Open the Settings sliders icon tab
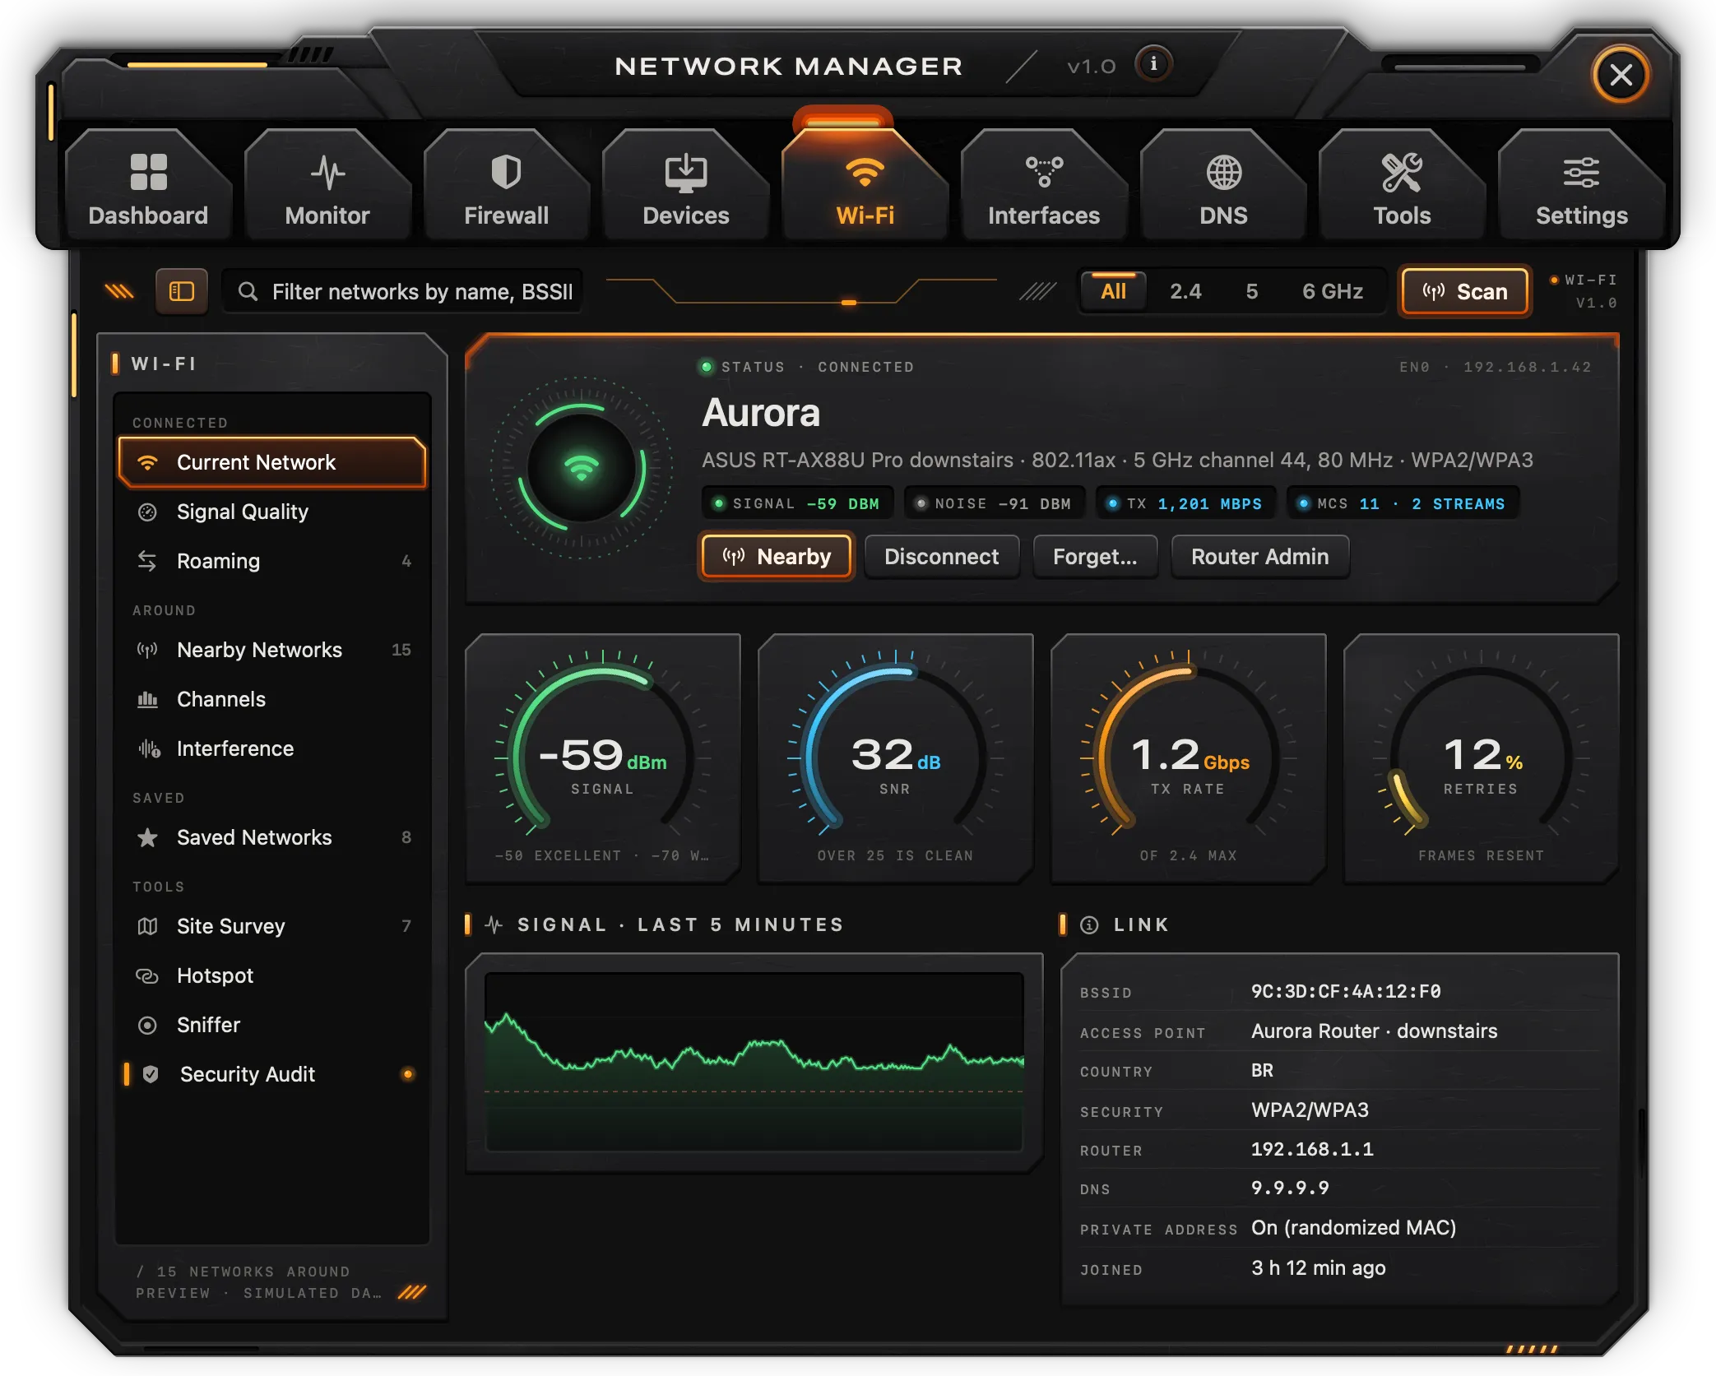 [1581, 172]
